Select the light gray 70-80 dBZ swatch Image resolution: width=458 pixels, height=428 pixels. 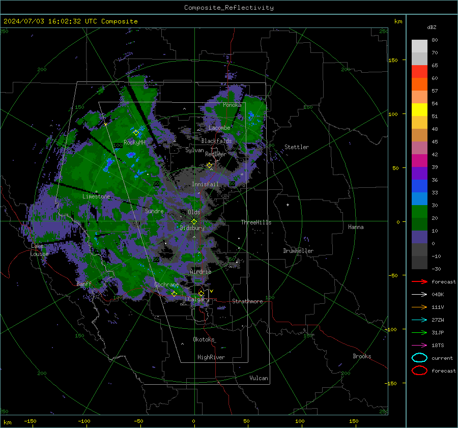(419, 46)
